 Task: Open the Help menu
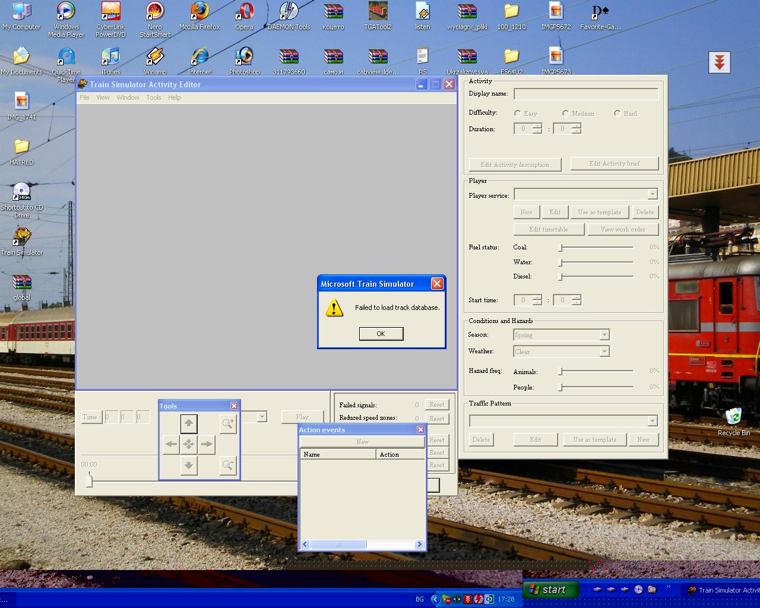(x=174, y=97)
